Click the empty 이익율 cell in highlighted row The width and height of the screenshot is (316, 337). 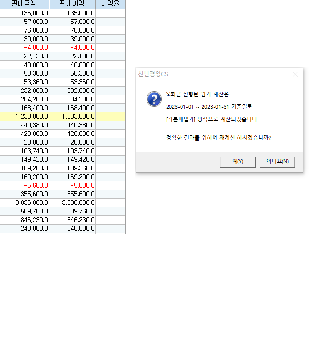click(111, 116)
